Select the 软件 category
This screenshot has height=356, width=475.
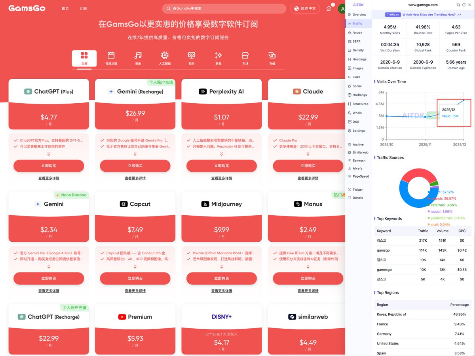click(192, 58)
